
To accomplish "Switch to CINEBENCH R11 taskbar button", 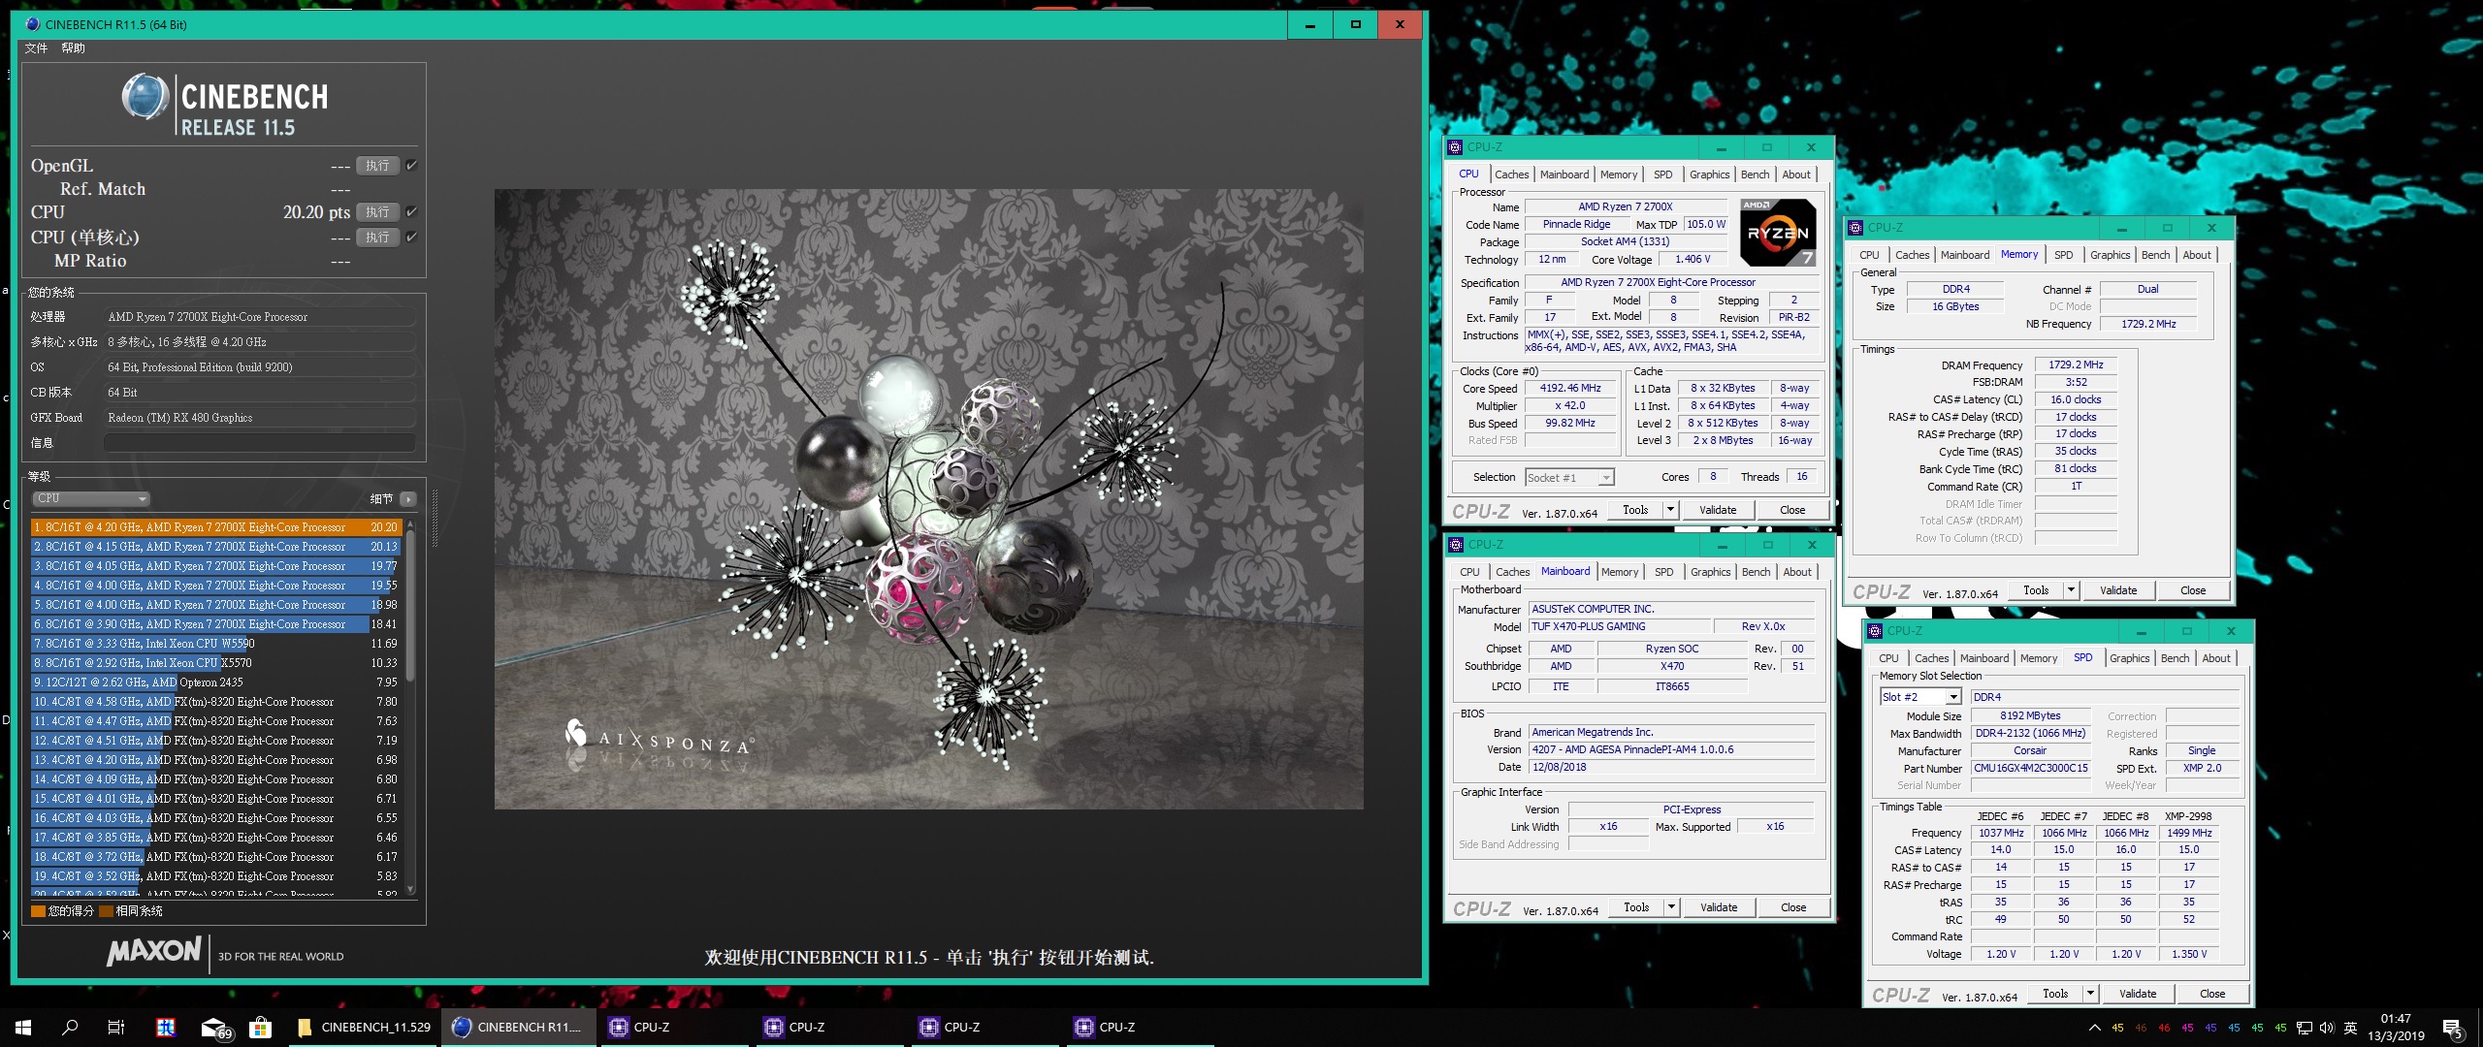I will [518, 1028].
